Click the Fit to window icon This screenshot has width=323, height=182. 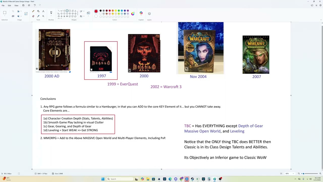tap(281, 174)
